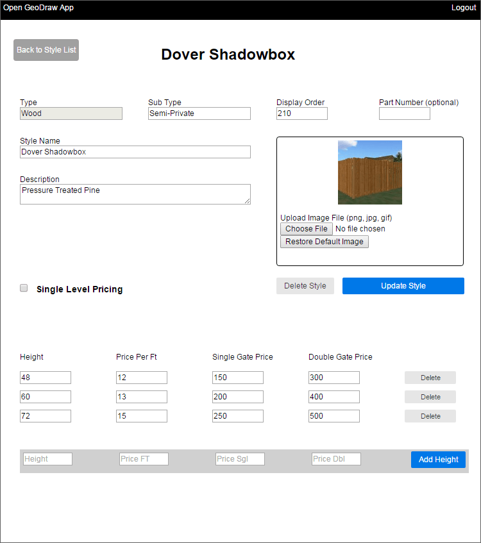Click the Price Per Ft column header
The width and height of the screenshot is (481, 543).
click(137, 357)
